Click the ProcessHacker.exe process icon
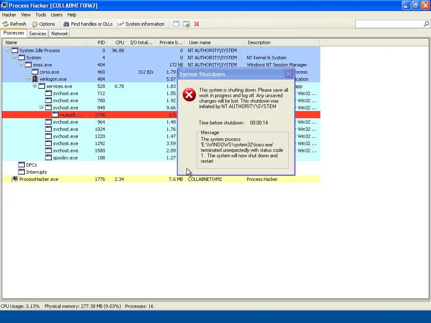431x323 pixels. [15, 179]
